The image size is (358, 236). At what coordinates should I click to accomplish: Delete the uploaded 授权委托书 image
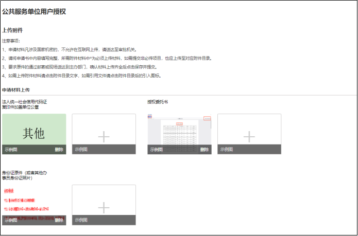[204, 150]
